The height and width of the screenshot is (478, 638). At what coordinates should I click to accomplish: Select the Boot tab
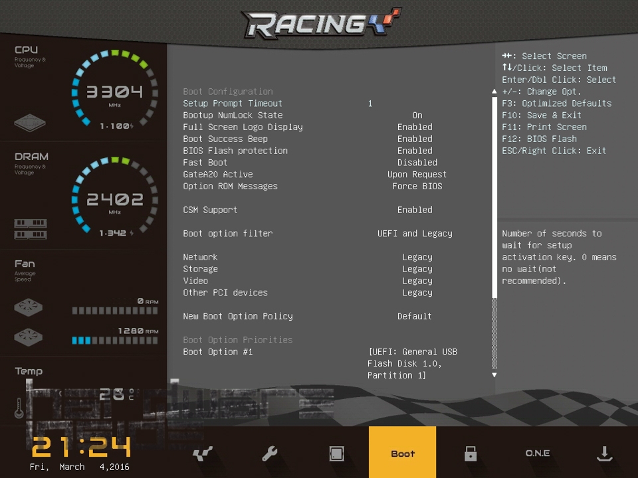point(403,454)
